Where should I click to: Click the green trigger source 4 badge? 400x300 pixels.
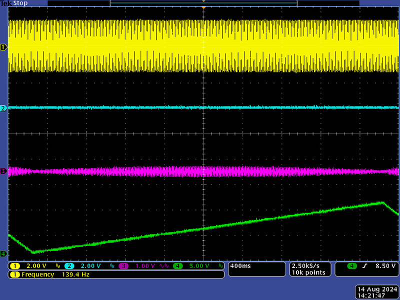point(352,266)
